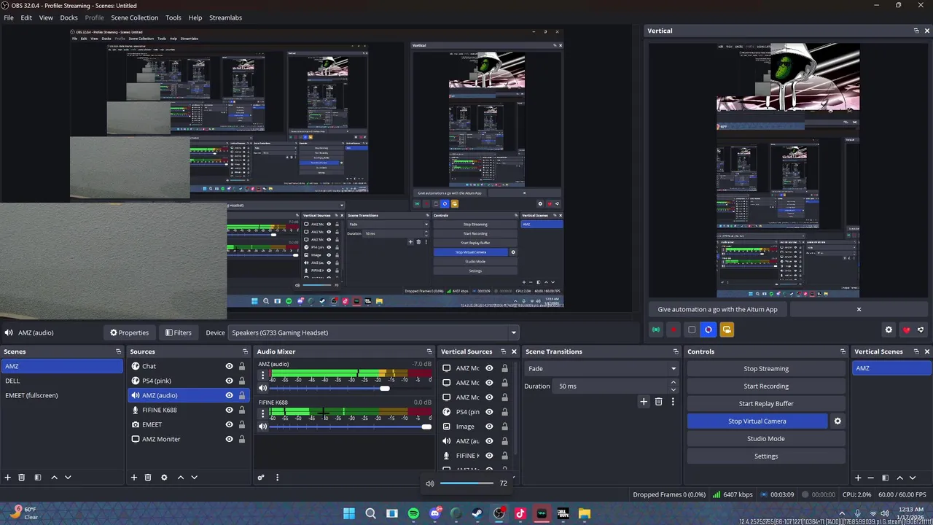Add a vertical scene with the plus icon

[858, 478]
